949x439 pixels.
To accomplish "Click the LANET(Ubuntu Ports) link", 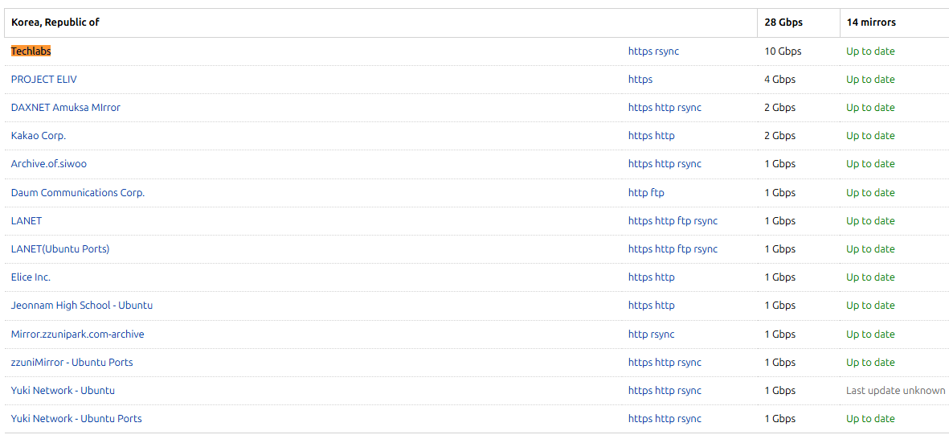I will 60,249.
